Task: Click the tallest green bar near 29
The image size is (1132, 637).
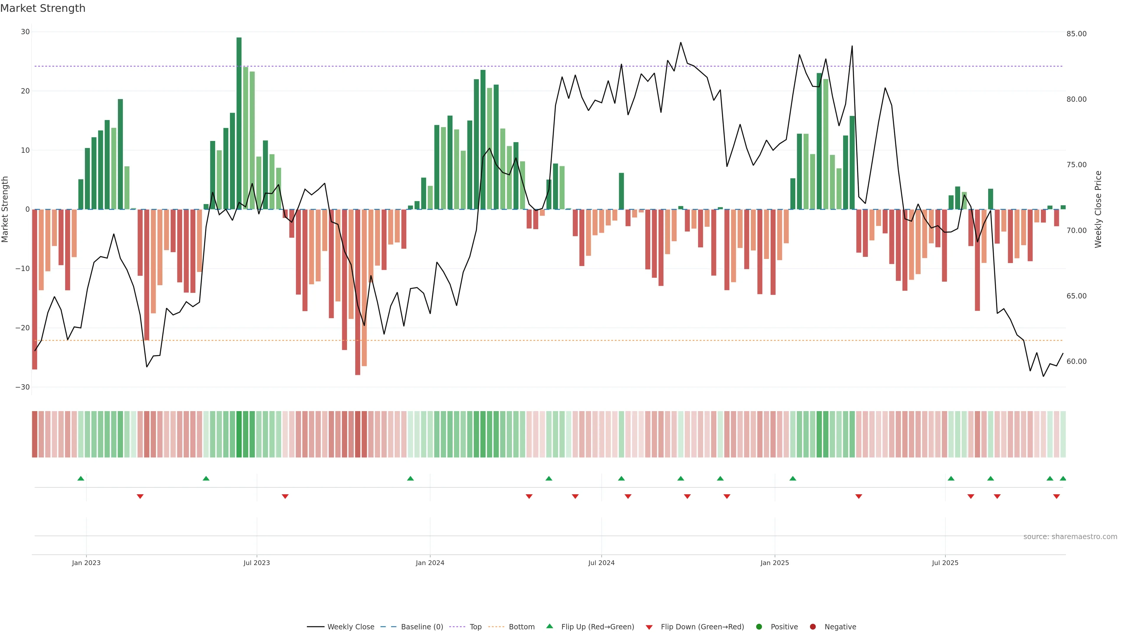Action: coord(238,123)
